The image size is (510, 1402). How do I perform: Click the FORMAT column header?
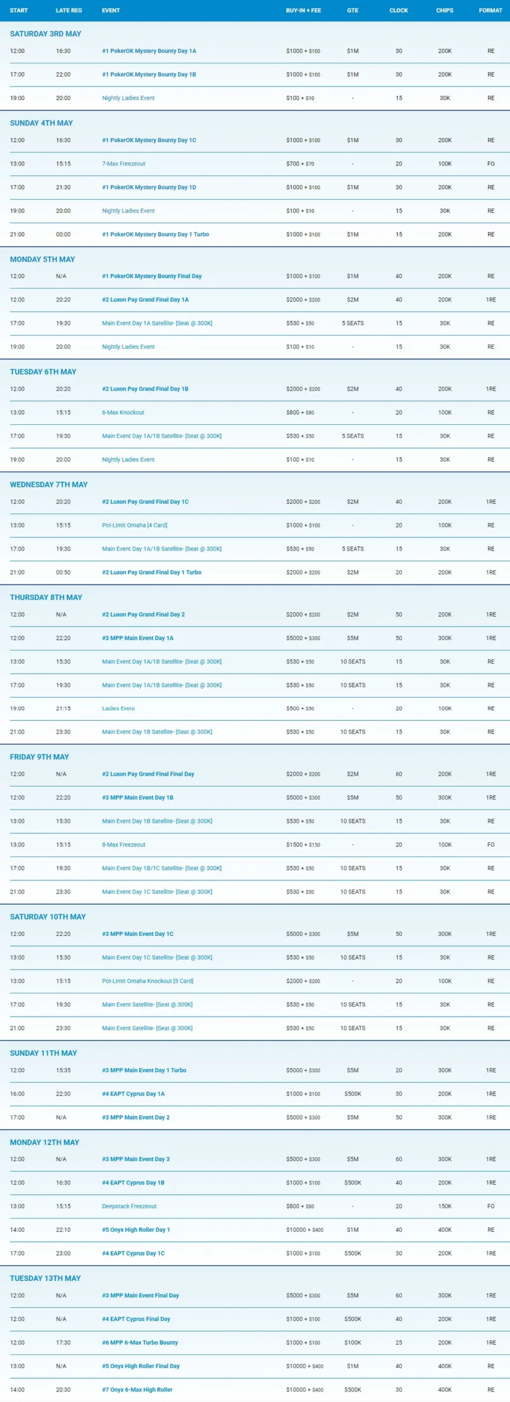(x=491, y=10)
